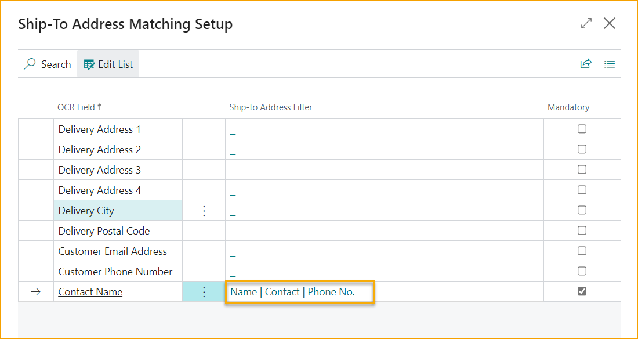Close the Ship-To Address Matching Setup dialog
The height and width of the screenshot is (339, 638).
(610, 24)
